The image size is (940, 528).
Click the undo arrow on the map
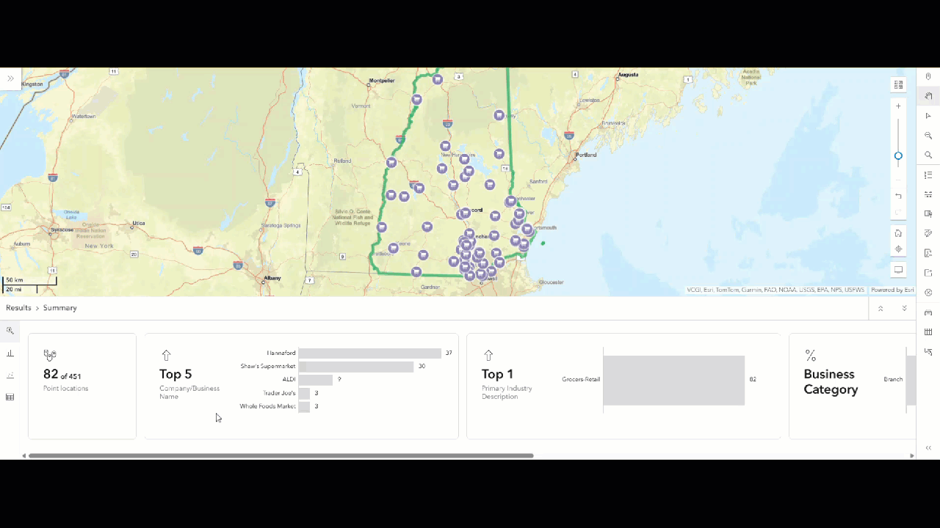click(x=898, y=196)
